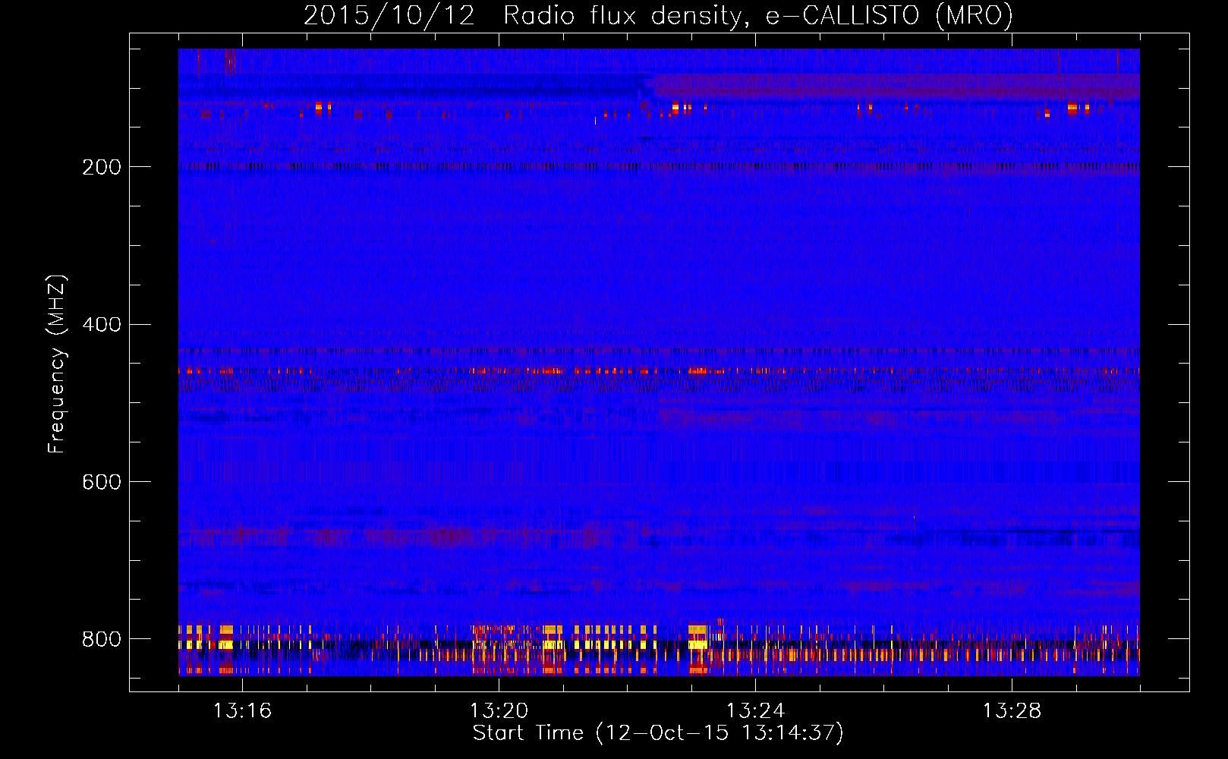Click the 'Frequency (MHZ)' axis label

pos(57,364)
